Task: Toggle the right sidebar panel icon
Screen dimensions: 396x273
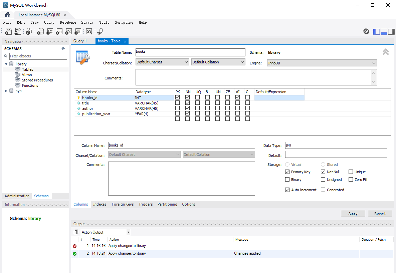Action: tap(391, 32)
